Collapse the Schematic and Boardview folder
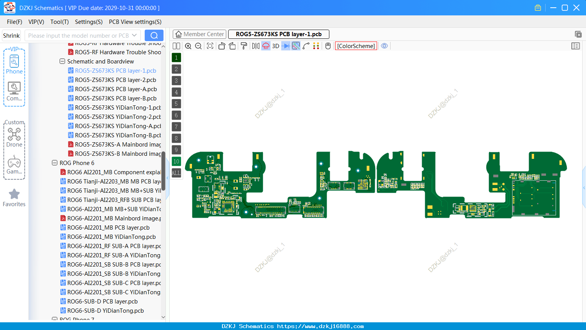Screen dimensions: 586x330 [62, 62]
